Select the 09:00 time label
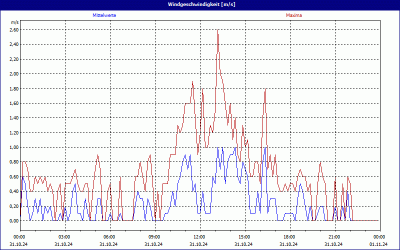The height and width of the screenshot is (250, 400). [x=155, y=237]
